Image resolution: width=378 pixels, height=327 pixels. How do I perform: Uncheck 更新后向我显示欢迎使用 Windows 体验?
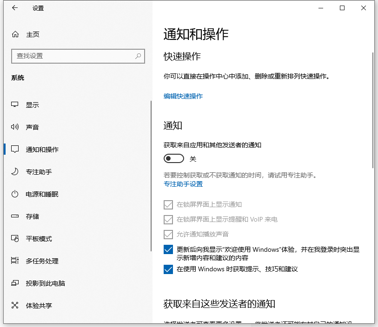click(168, 249)
